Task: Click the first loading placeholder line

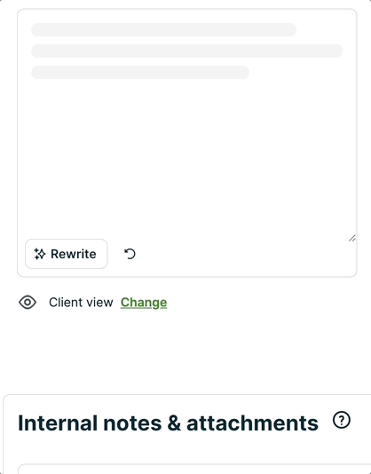Action: click(164, 29)
